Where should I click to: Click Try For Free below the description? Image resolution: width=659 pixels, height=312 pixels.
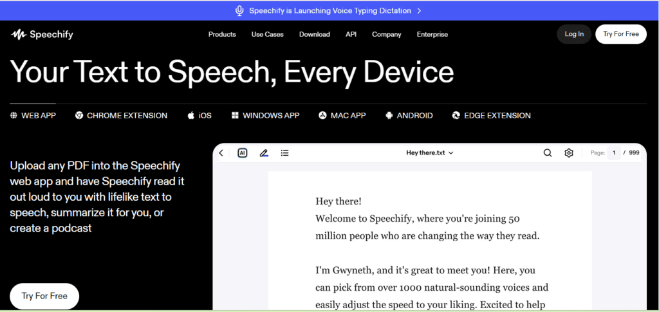click(44, 296)
